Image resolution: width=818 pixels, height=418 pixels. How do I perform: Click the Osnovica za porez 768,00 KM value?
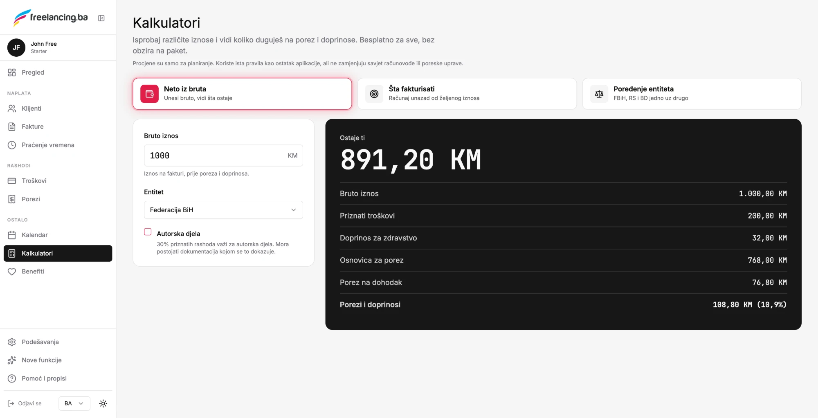(x=767, y=260)
